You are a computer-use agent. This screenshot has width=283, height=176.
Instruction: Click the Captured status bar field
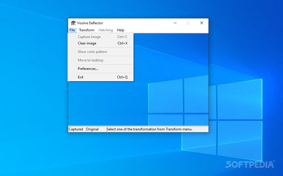pyautogui.click(x=76, y=129)
